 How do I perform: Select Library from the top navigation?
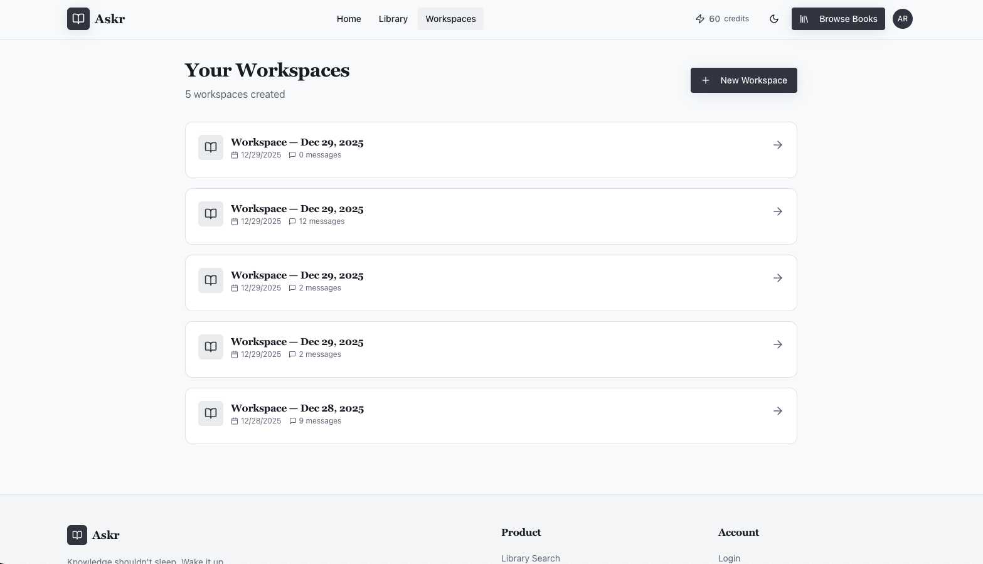393,19
